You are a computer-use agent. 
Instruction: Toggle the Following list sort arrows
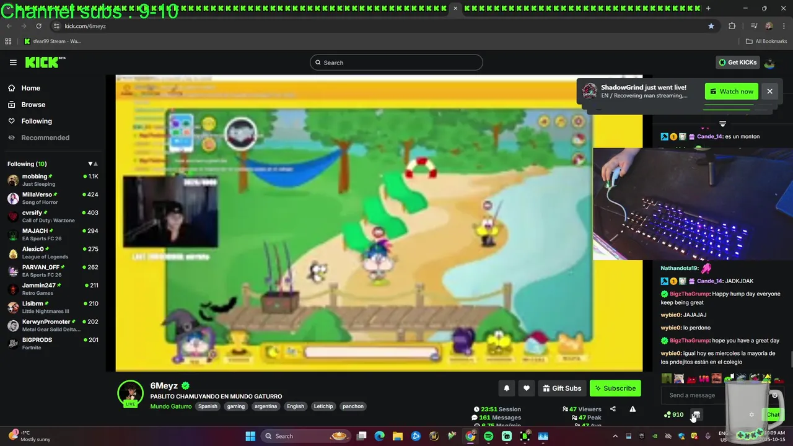[x=93, y=164]
